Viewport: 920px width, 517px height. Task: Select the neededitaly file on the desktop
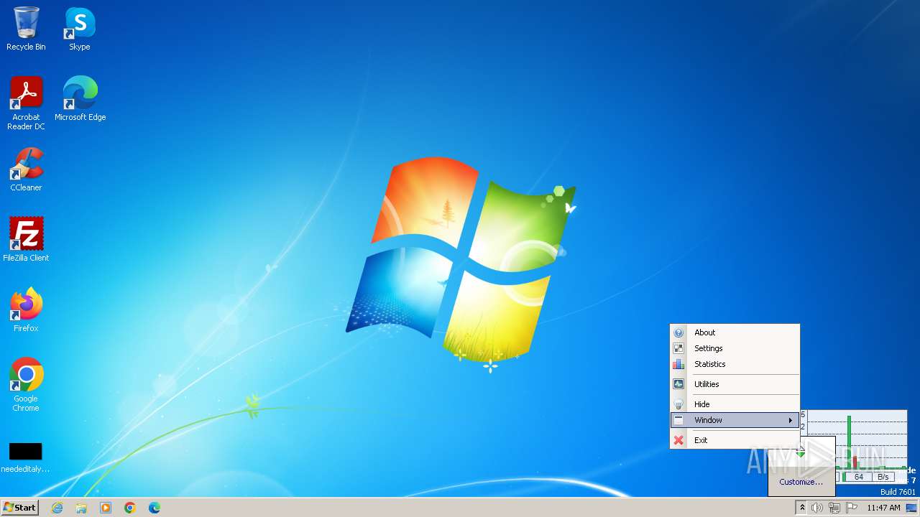(x=26, y=457)
